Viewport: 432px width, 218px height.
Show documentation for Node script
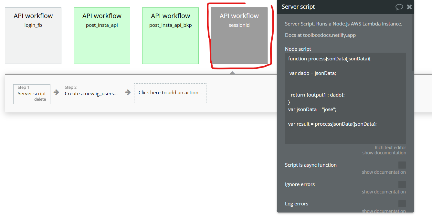pyautogui.click(x=384, y=153)
